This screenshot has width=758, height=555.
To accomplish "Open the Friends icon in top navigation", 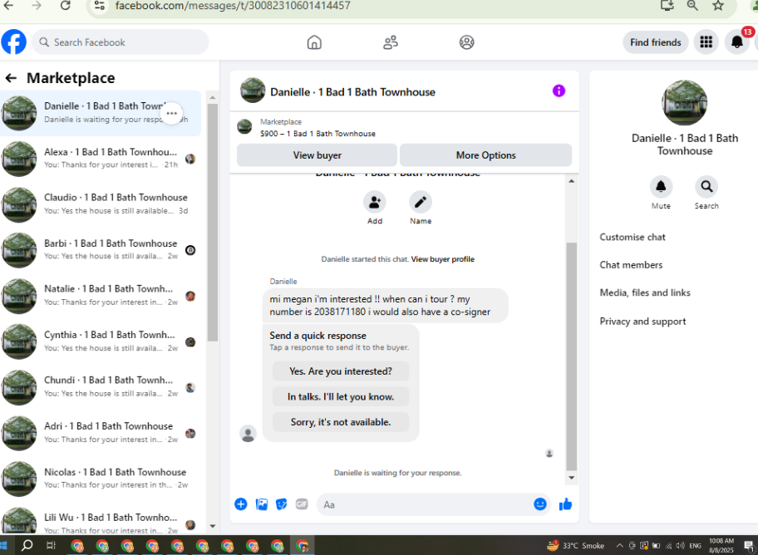I will point(391,42).
